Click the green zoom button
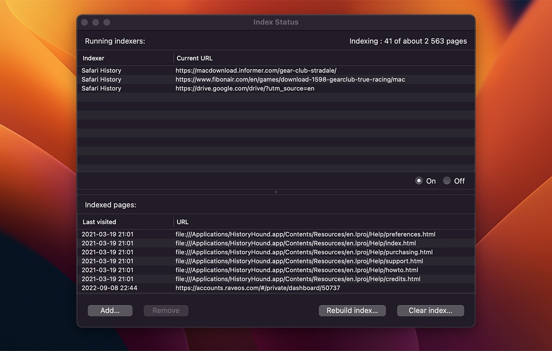This screenshot has width=552, height=351. (x=106, y=22)
